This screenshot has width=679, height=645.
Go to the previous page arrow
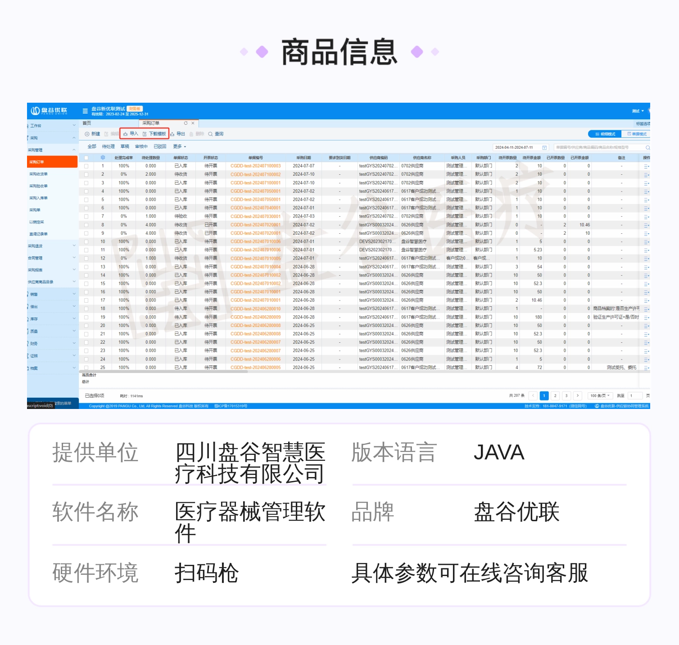(533, 395)
